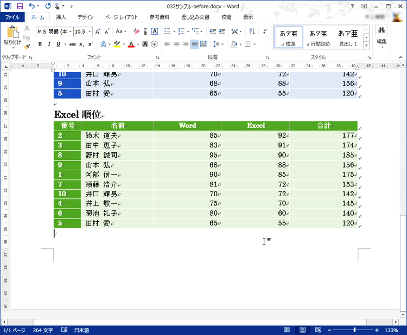Switch to the ページ レイアウト tab
This screenshot has width=407, height=335.
point(122,17)
